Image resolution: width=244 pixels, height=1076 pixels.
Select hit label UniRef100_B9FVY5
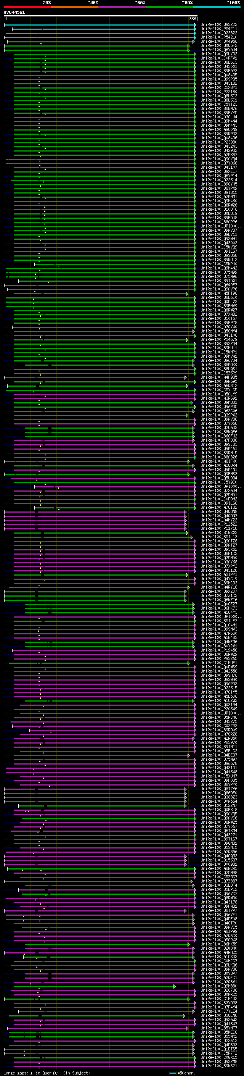(x=219, y=113)
